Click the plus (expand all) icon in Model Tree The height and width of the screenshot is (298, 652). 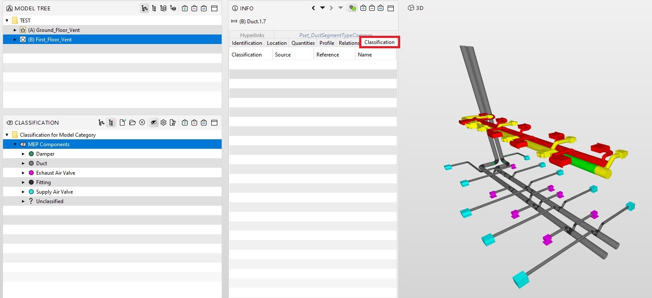point(185,8)
